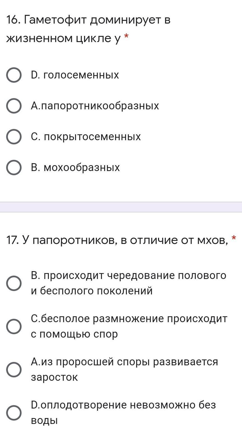Screen dimensions: 242x443
Task: Choose the А.папоротникообразных radio circle
Action: (14, 106)
